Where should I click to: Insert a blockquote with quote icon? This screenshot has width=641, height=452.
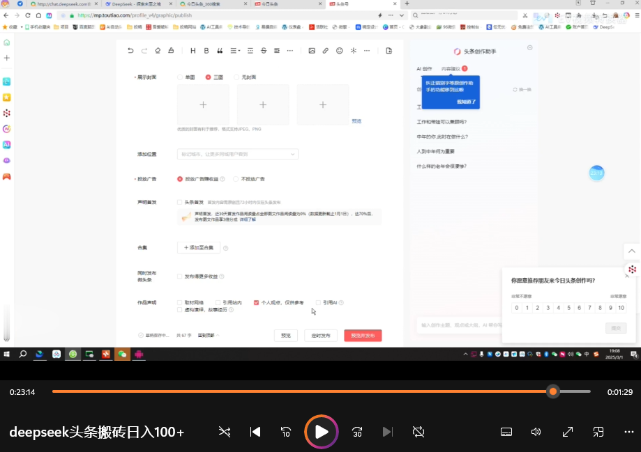tap(220, 51)
